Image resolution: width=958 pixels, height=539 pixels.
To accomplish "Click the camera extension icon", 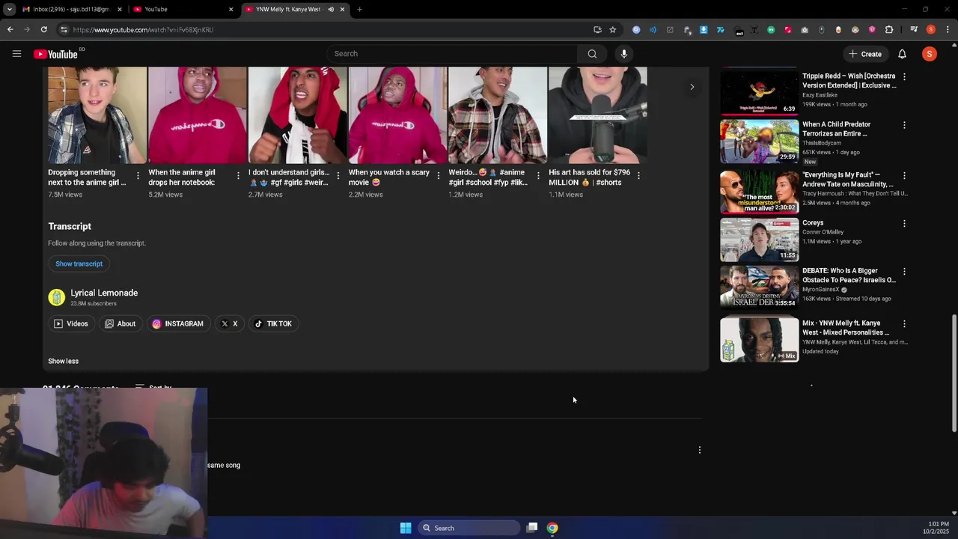I will [x=805, y=30].
